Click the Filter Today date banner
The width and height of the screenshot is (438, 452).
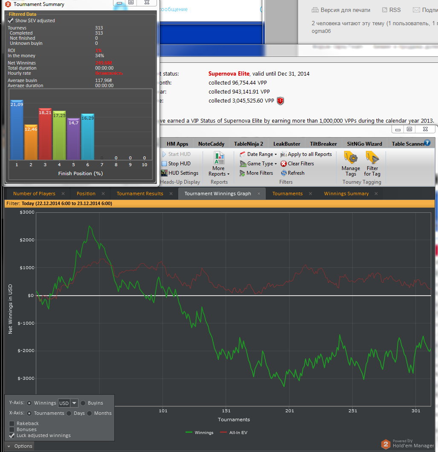point(220,203)
